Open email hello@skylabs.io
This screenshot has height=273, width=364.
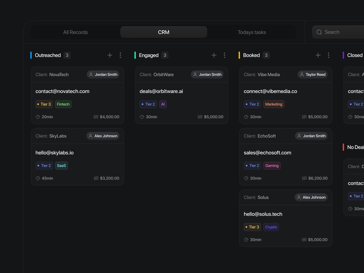click(55, 153)
